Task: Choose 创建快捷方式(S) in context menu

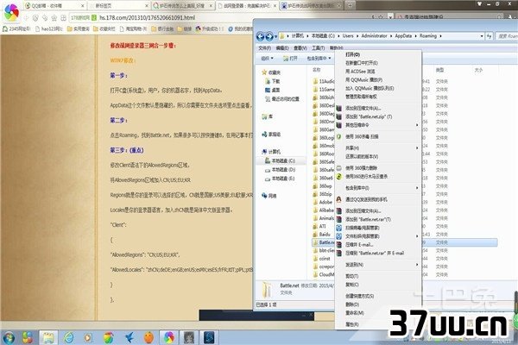Action: 359,296
